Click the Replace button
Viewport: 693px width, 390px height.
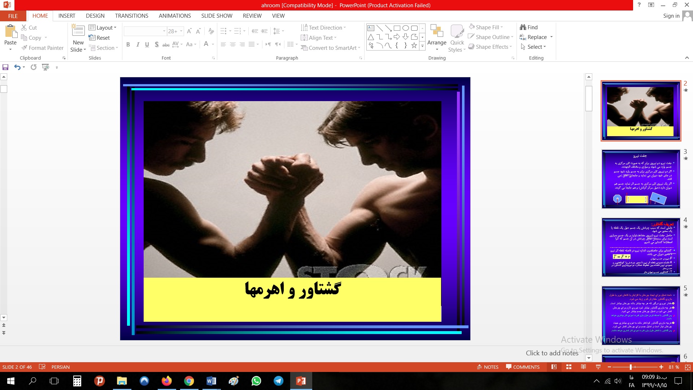click(x=537, y=37)
